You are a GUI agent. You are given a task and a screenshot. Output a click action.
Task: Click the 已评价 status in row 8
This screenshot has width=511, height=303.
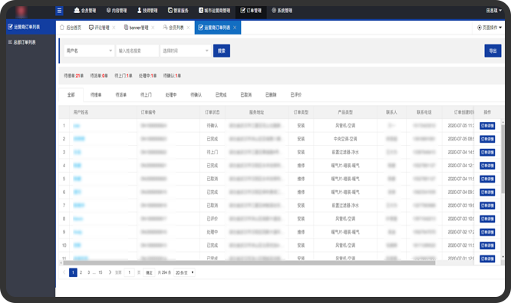pyautogui.click(x=213, y=219)
